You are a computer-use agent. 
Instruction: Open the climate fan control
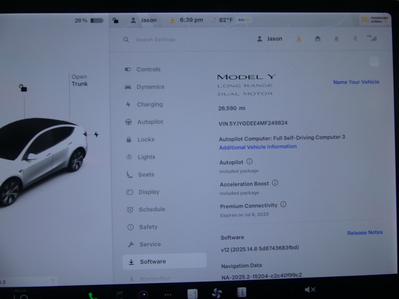point(217,293)
